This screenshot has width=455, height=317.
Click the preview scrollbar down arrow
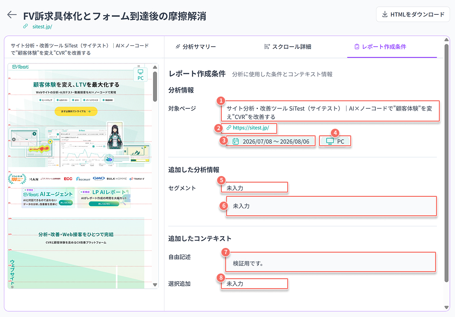[155, 285]
